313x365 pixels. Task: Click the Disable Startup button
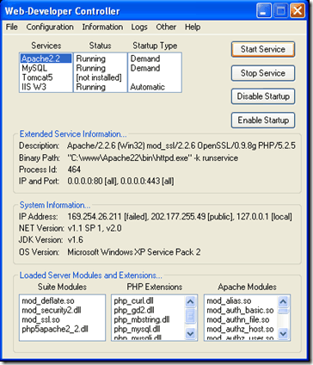tap(263, 96)
